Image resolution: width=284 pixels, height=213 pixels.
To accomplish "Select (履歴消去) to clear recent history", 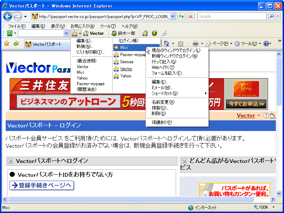I will [92, 89].
